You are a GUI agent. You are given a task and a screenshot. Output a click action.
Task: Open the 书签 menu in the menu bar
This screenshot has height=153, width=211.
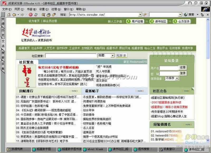click(30, 9)
